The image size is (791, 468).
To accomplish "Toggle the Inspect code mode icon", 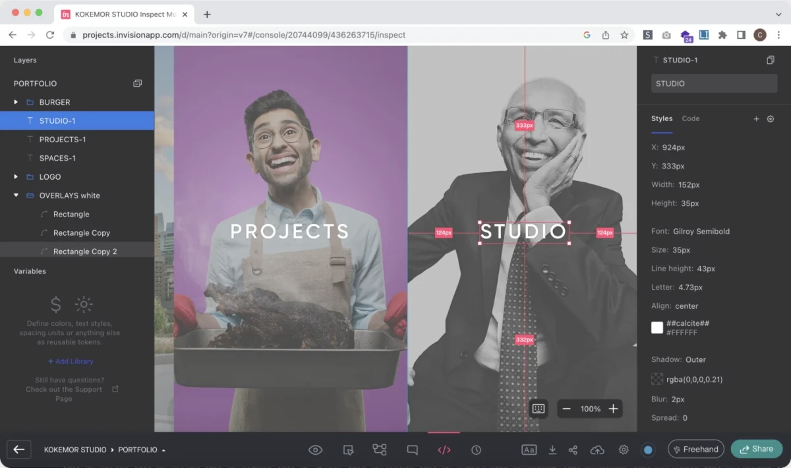I will click(444, 450).
